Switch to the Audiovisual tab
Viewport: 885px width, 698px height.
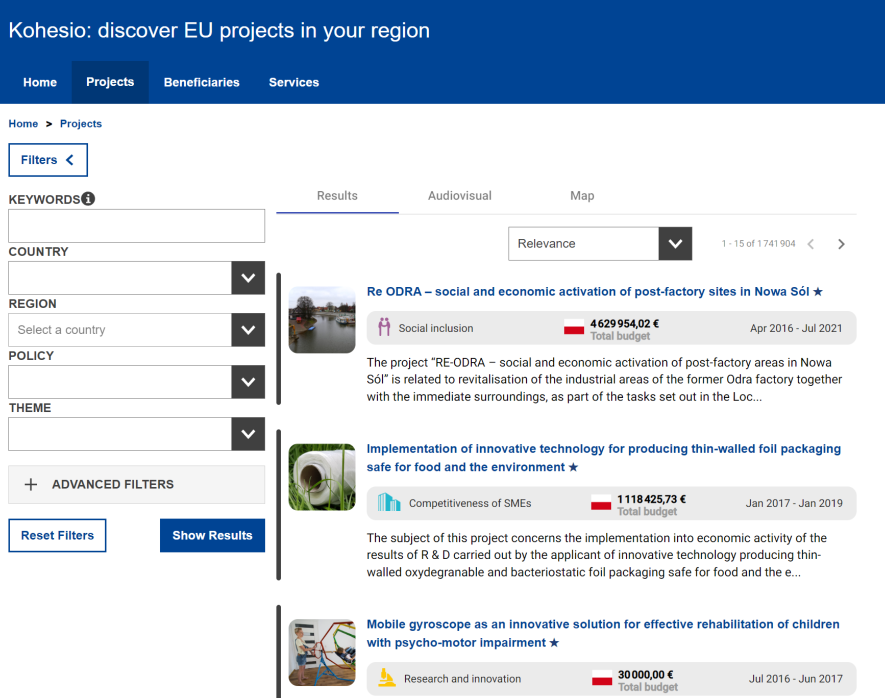[x=459, y=196]
